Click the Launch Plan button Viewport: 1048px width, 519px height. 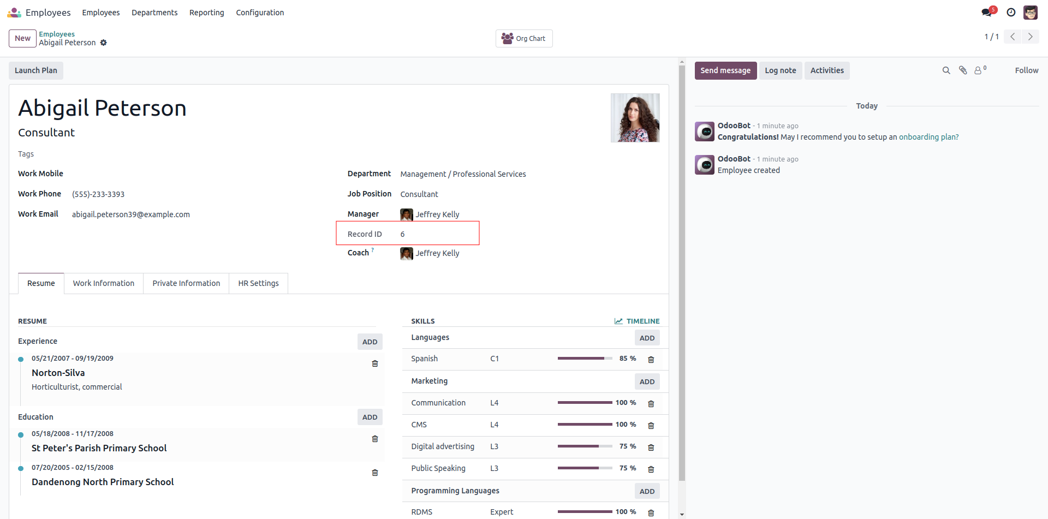tap(36, 70)
